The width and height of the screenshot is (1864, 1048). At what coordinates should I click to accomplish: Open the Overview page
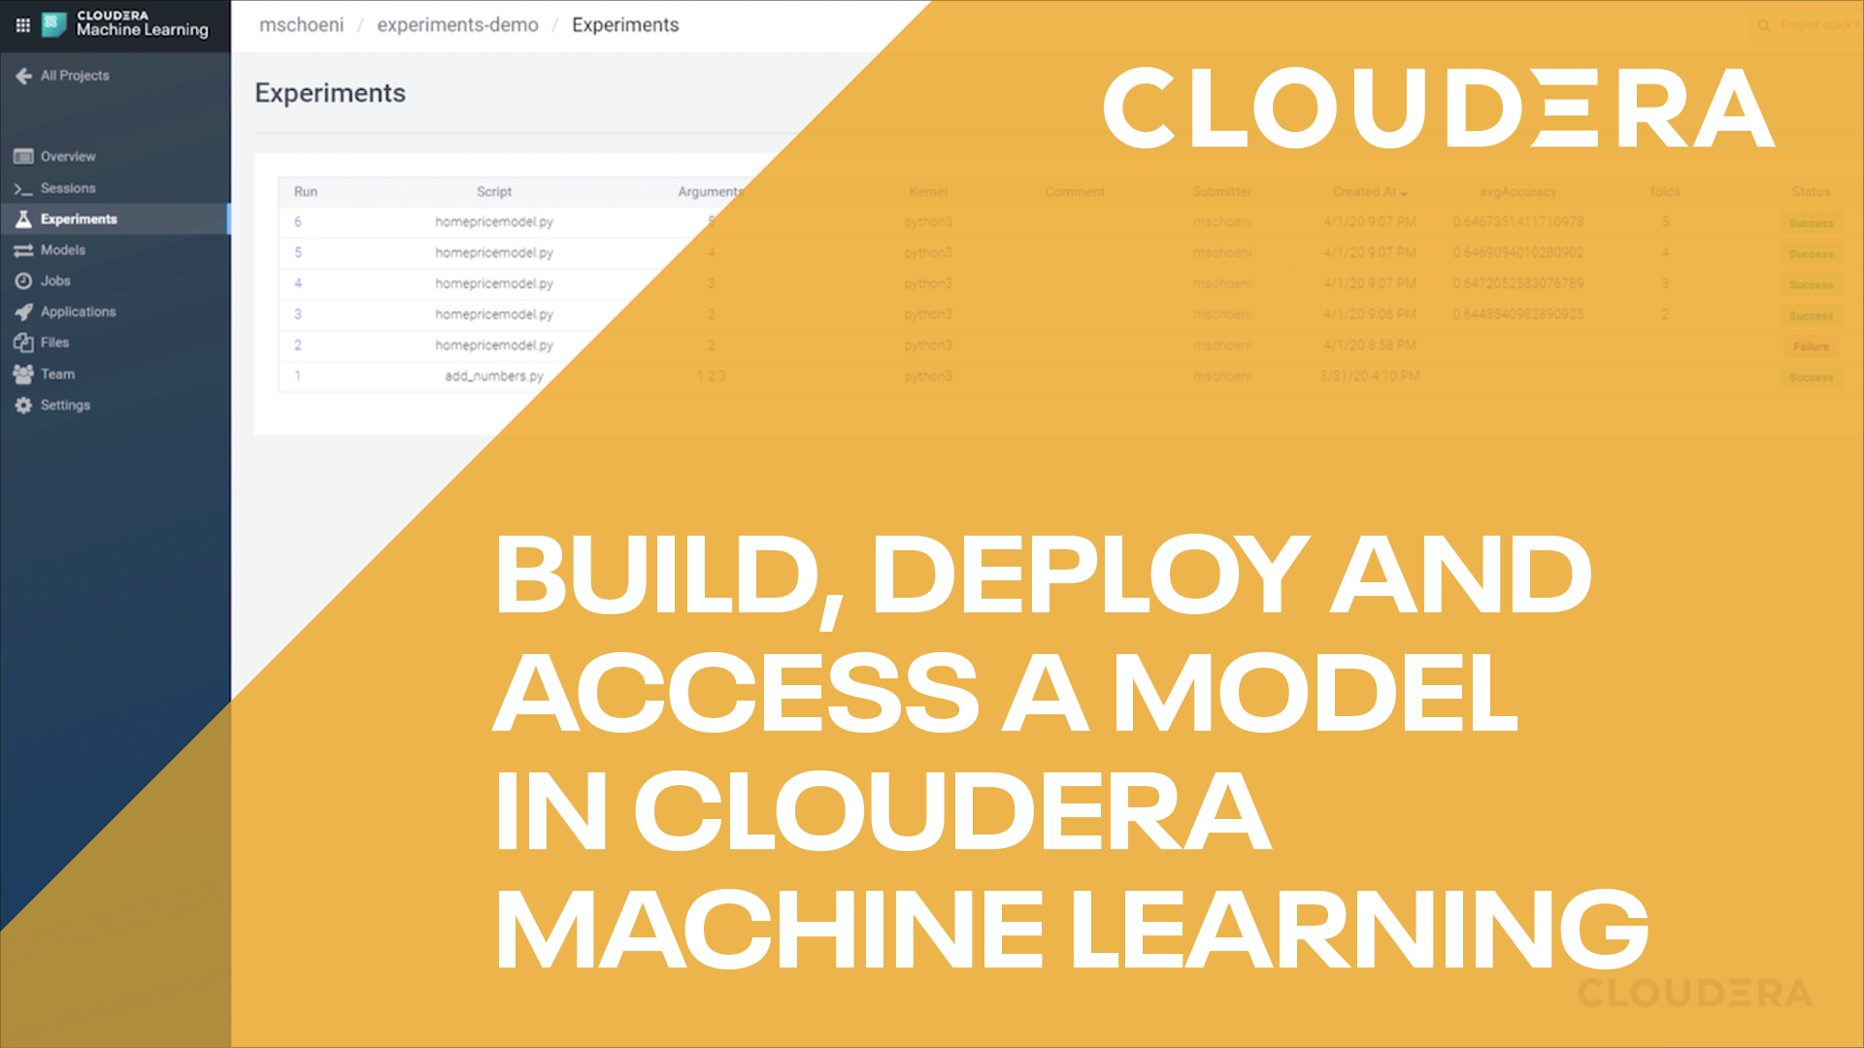click(68, 156)
